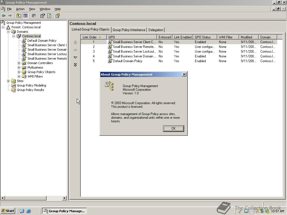Select Small Business Server Domain tree node
Screen dimensions: 287x215
coord(47,50)
